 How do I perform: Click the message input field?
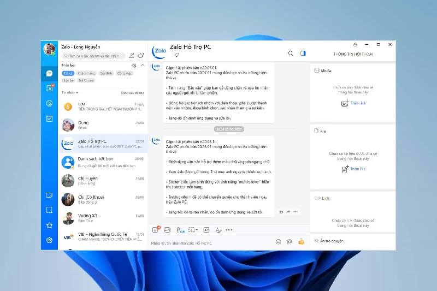(210, 243)
